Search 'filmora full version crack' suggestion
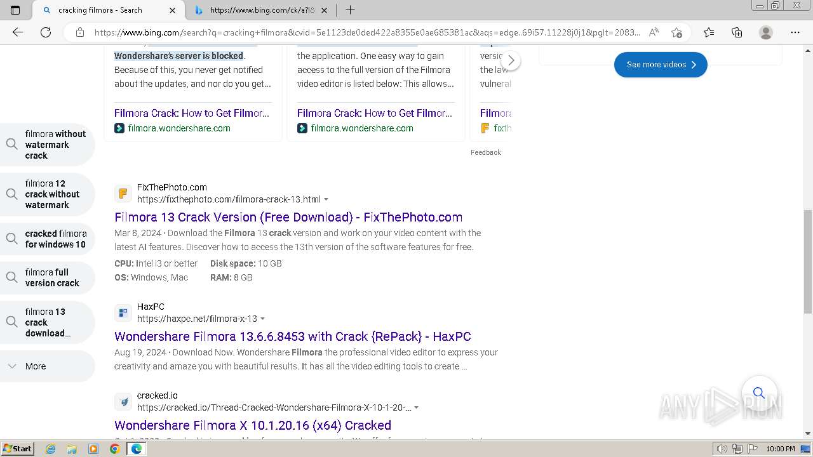This screenshot has height=457, width=813. coord(47,277)
